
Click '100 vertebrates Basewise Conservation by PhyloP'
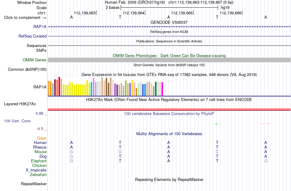(x=169, y=114)
